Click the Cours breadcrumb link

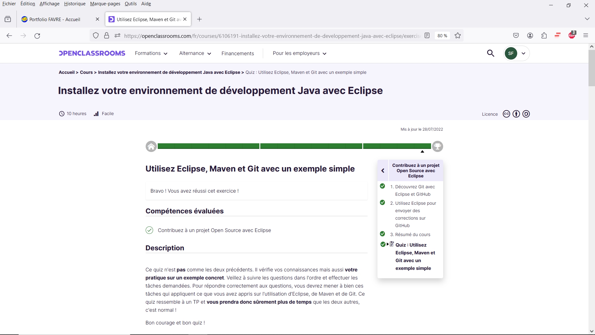tap(86, 72)
